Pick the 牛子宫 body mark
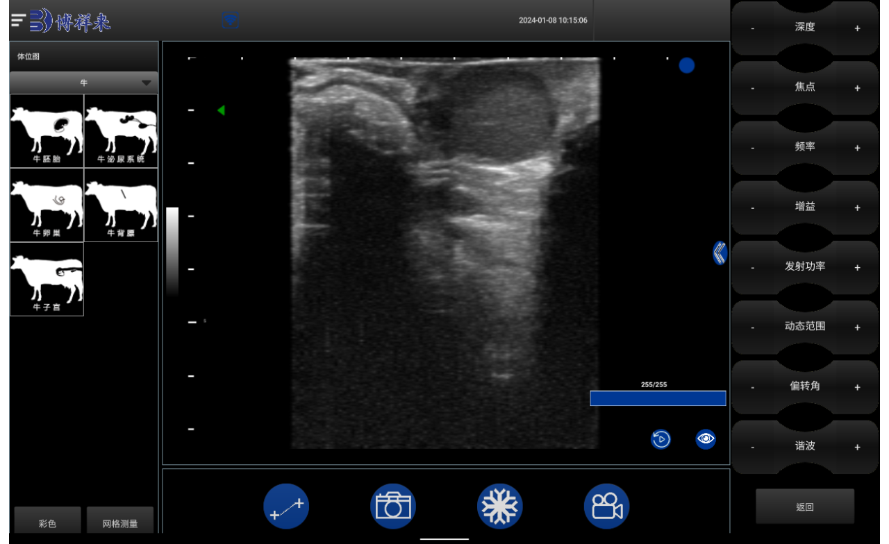The image size is (889, 544). coord(47,279)
